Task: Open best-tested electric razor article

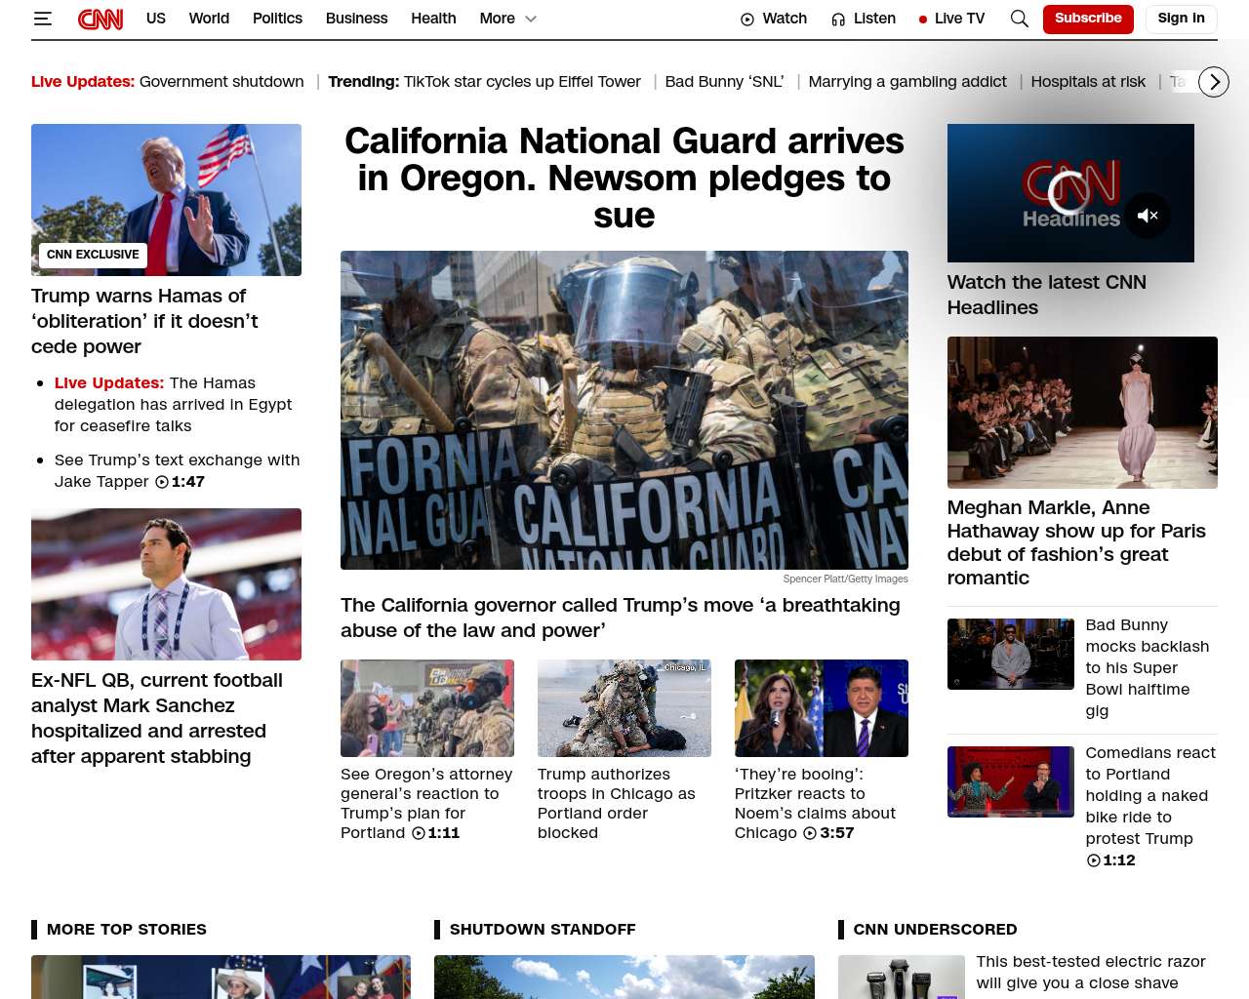Action: [1091, 973]
